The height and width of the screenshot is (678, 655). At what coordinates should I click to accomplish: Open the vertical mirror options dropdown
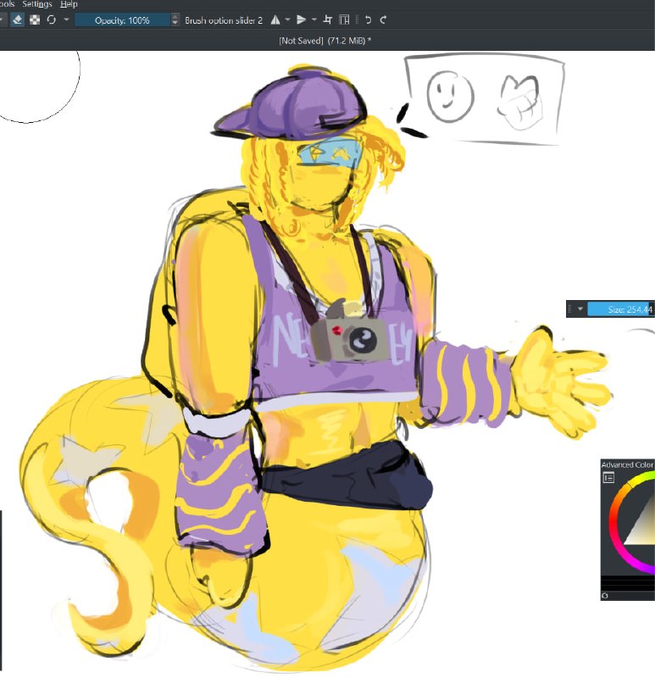pyautogui.click(x=314, y=19)
